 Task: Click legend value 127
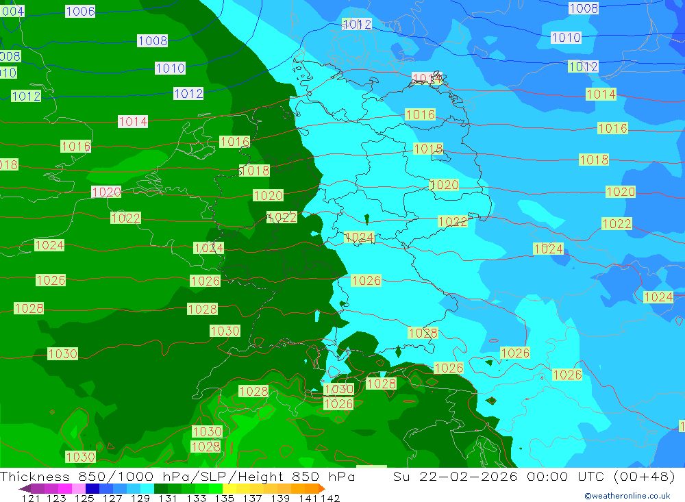(112, 498)
